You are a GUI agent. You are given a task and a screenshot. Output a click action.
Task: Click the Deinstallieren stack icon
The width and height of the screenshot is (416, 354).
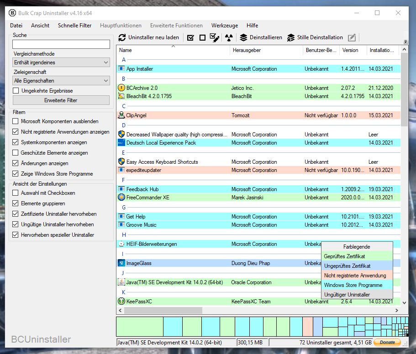(x=243, y=37)
